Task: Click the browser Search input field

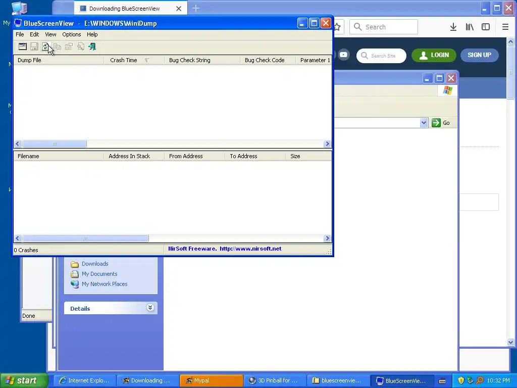Action: click(x=384, y=27)
